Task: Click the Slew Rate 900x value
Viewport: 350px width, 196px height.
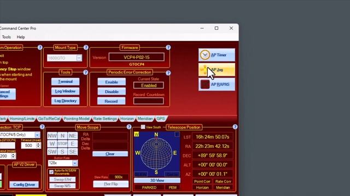Action: pyautogui.click(x=119, y=177)
